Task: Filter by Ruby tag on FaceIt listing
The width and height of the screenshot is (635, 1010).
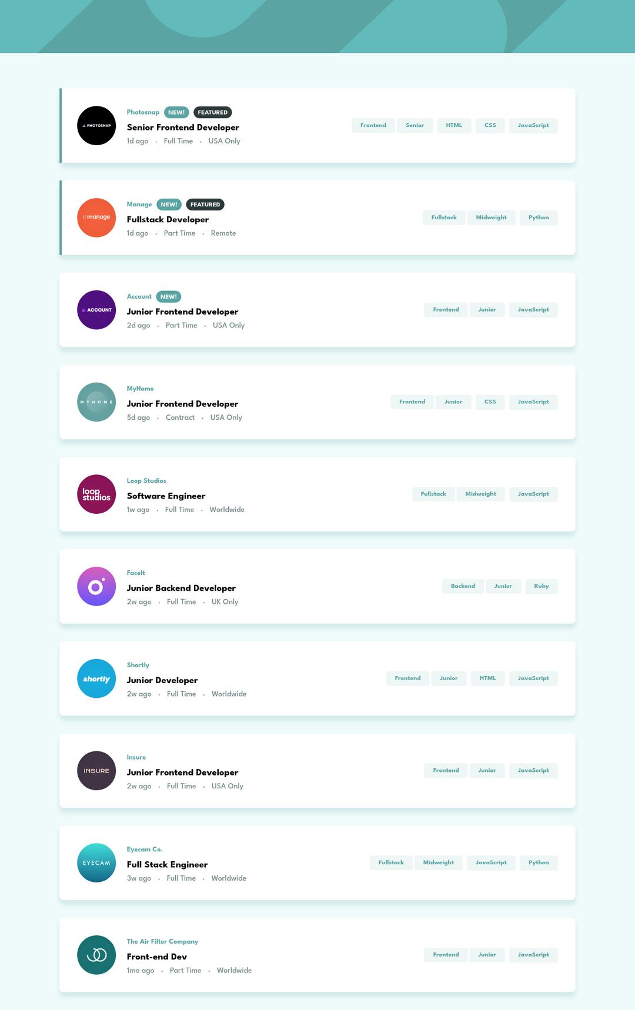Action: pos(542,586)
